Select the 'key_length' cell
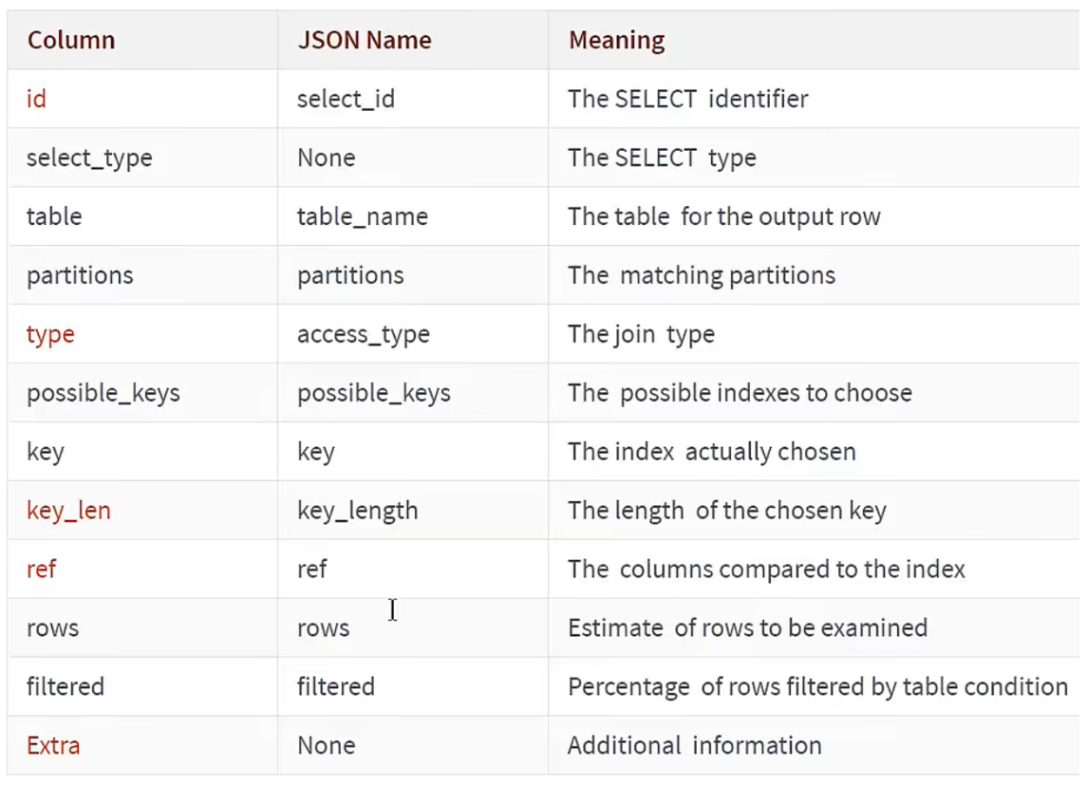 click(358, 511)
